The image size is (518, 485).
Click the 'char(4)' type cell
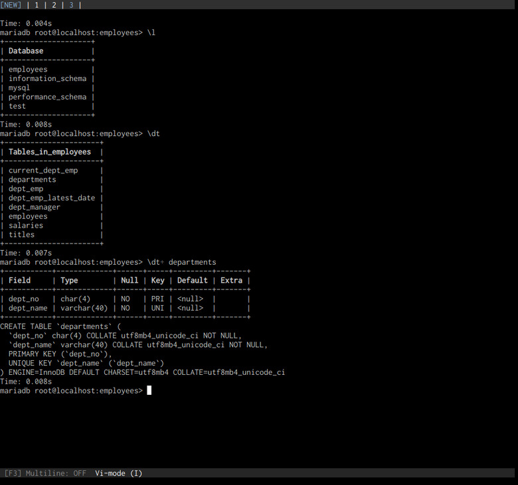pos(75,299)
